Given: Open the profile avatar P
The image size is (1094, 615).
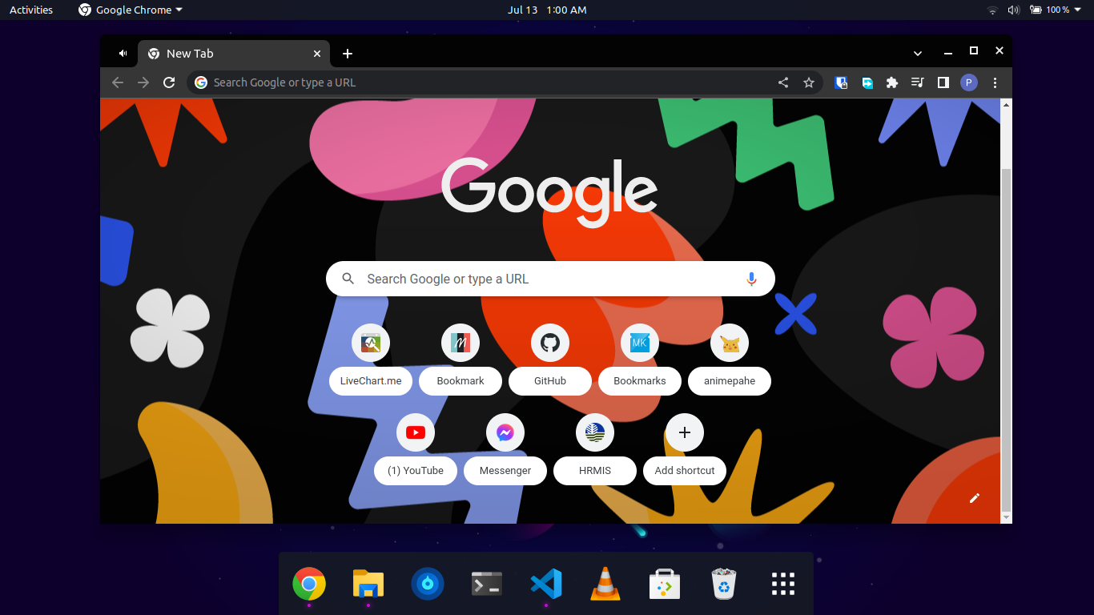Looking at the screenshot, I should [969, 82].
